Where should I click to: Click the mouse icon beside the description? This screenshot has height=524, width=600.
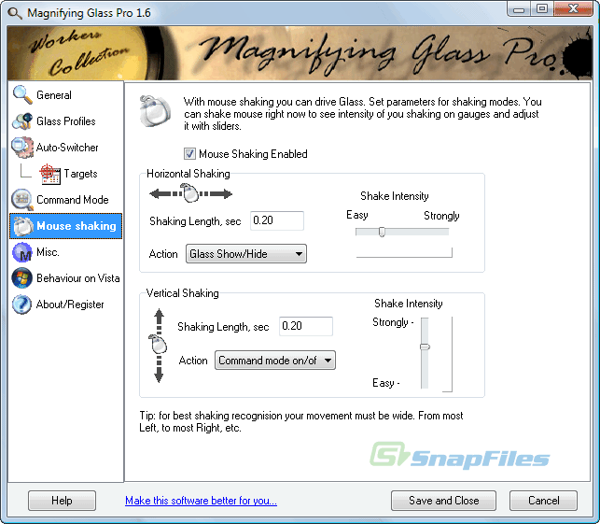(x=155, y=111)
